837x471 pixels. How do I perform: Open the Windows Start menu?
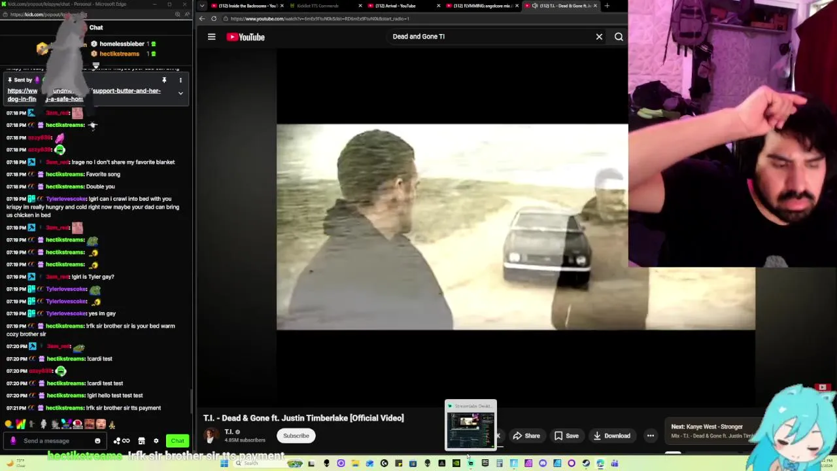(224, 463)
